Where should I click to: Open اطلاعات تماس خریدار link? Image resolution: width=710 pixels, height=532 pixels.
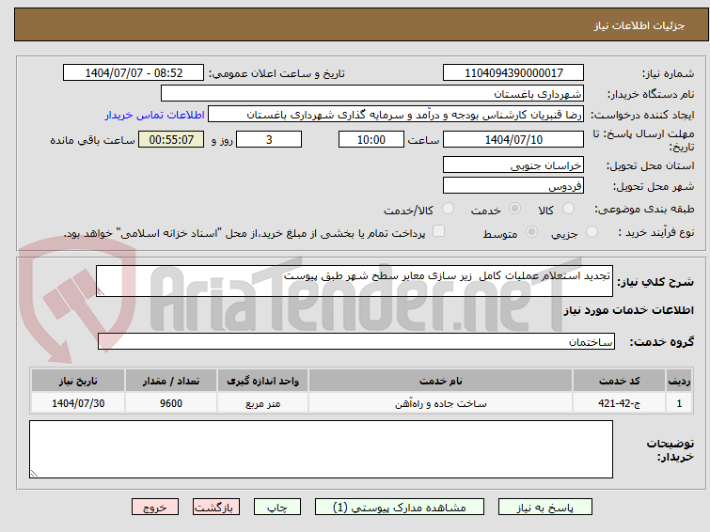pyautogui.click(x=155, y=115)
